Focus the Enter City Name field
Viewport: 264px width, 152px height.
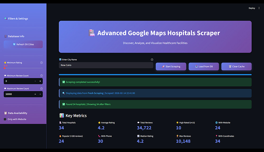(106, 65)
